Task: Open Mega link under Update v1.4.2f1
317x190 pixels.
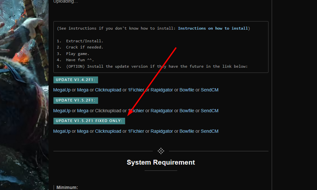Action: [83, 90]
